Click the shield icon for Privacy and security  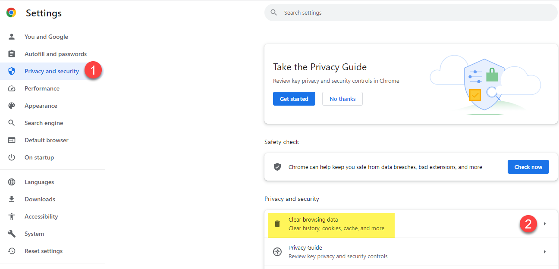coord(12,71)
